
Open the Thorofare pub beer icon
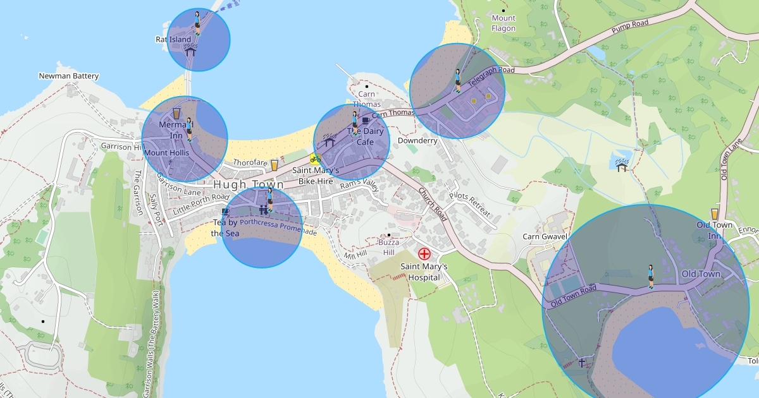coord(275,165)
